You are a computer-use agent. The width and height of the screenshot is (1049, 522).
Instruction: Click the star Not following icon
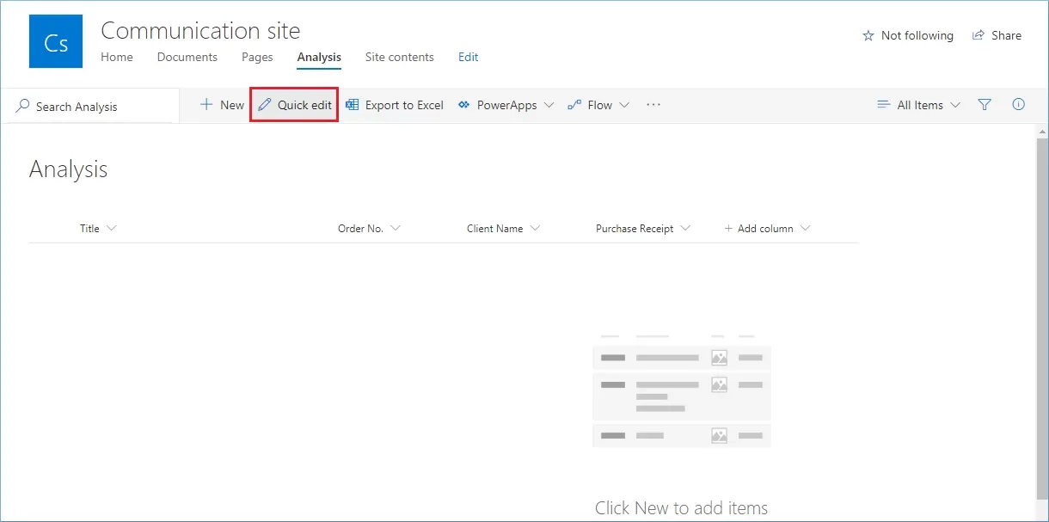pyautogui.click(x=868, y=35)
